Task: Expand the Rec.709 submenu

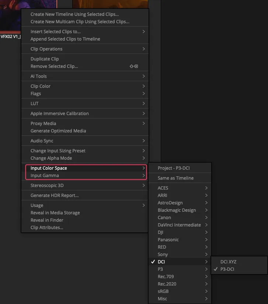Action: 166,277
